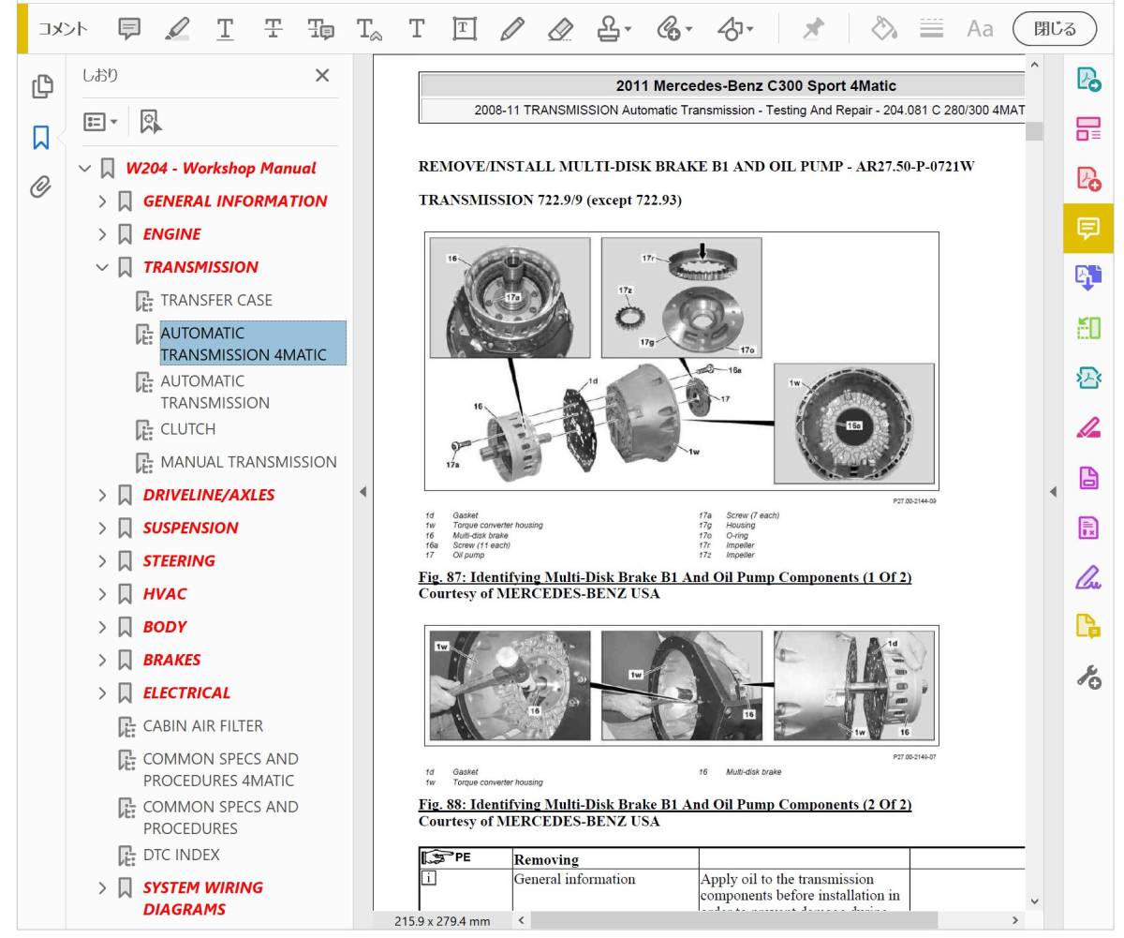Select the text box tool
The height and width of the screenshot is (938, 1124).
[464, 29]
